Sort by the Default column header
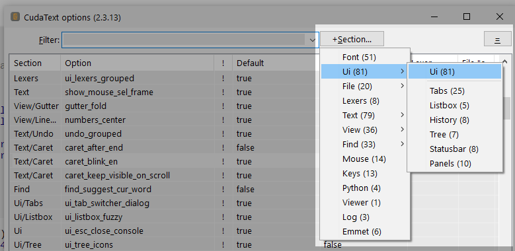 click(x=275, y=63)
